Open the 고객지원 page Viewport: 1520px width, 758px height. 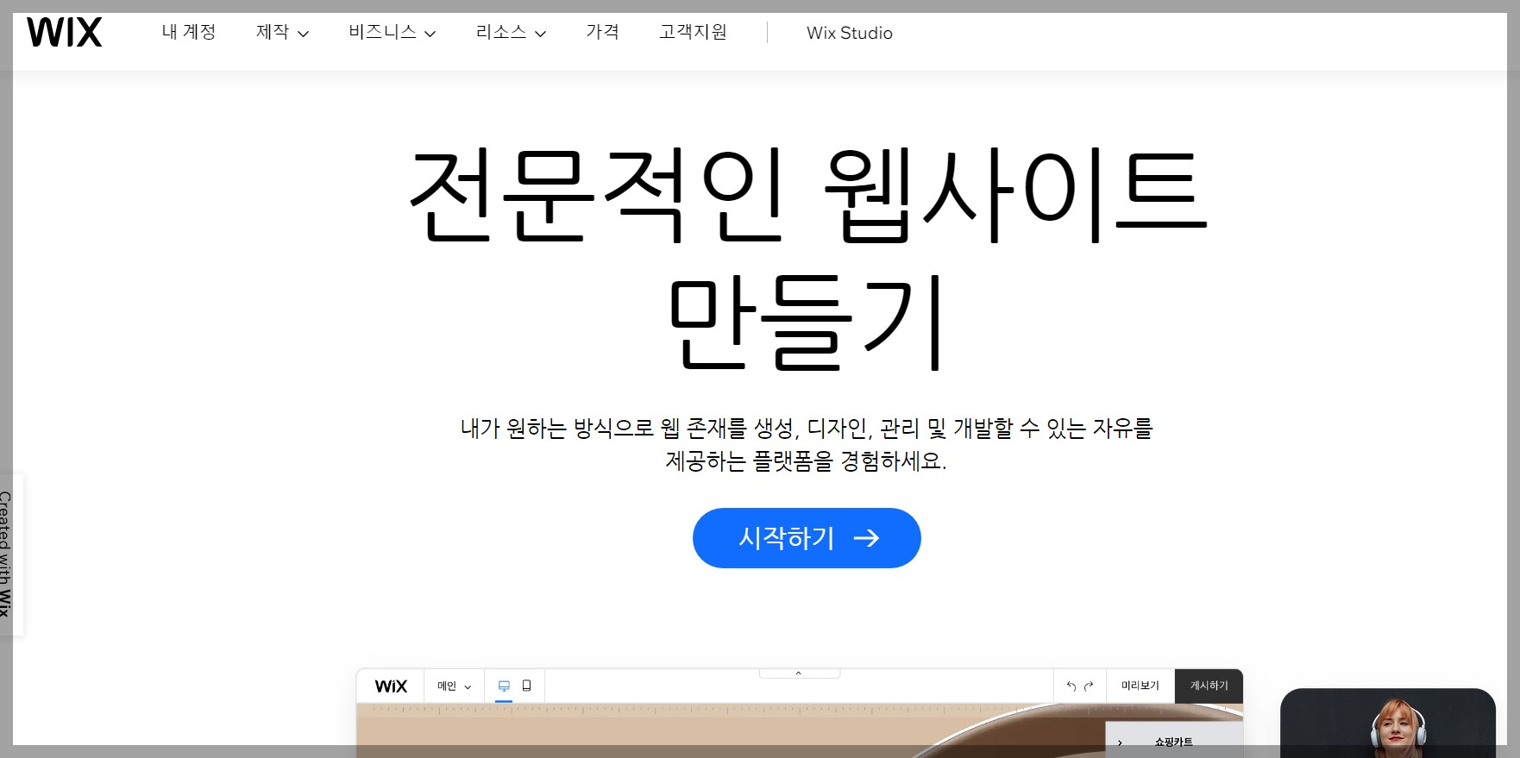(694, 33)
